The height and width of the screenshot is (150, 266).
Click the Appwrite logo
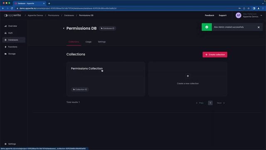pos(12,15)
